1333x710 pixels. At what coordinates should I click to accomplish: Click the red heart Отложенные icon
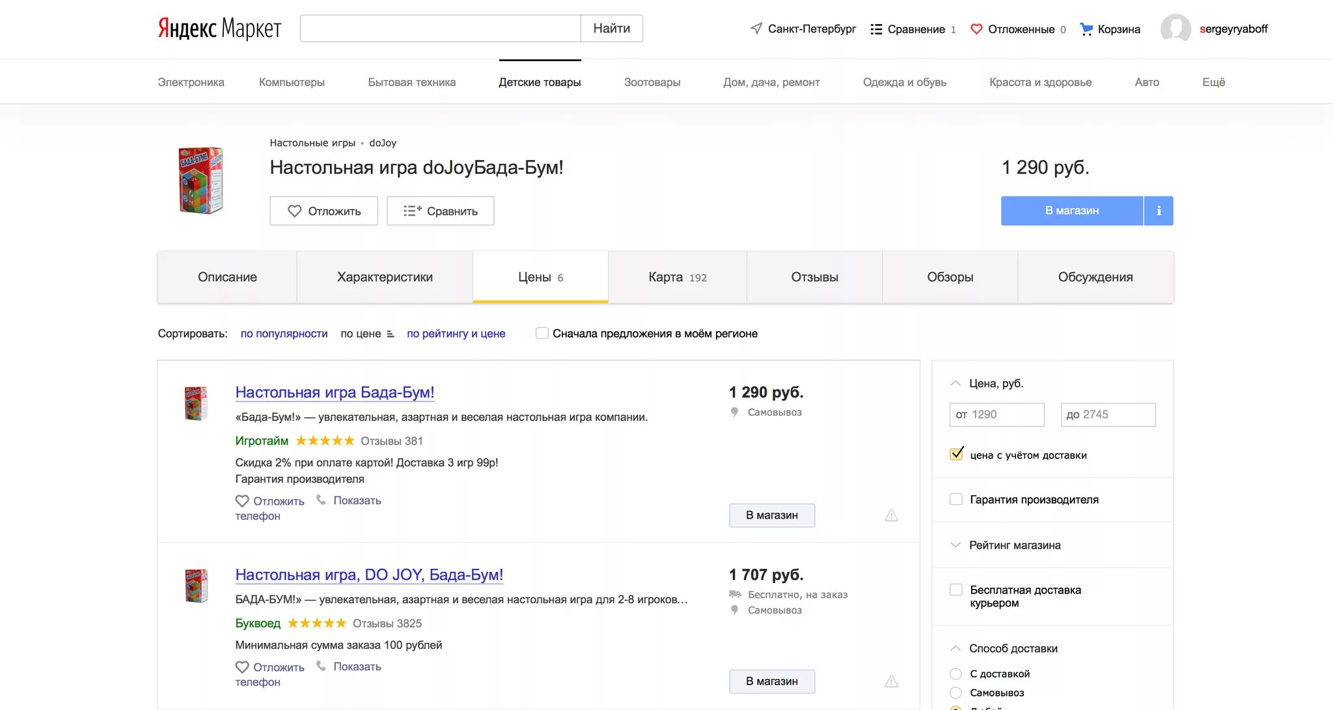[976, 29]
